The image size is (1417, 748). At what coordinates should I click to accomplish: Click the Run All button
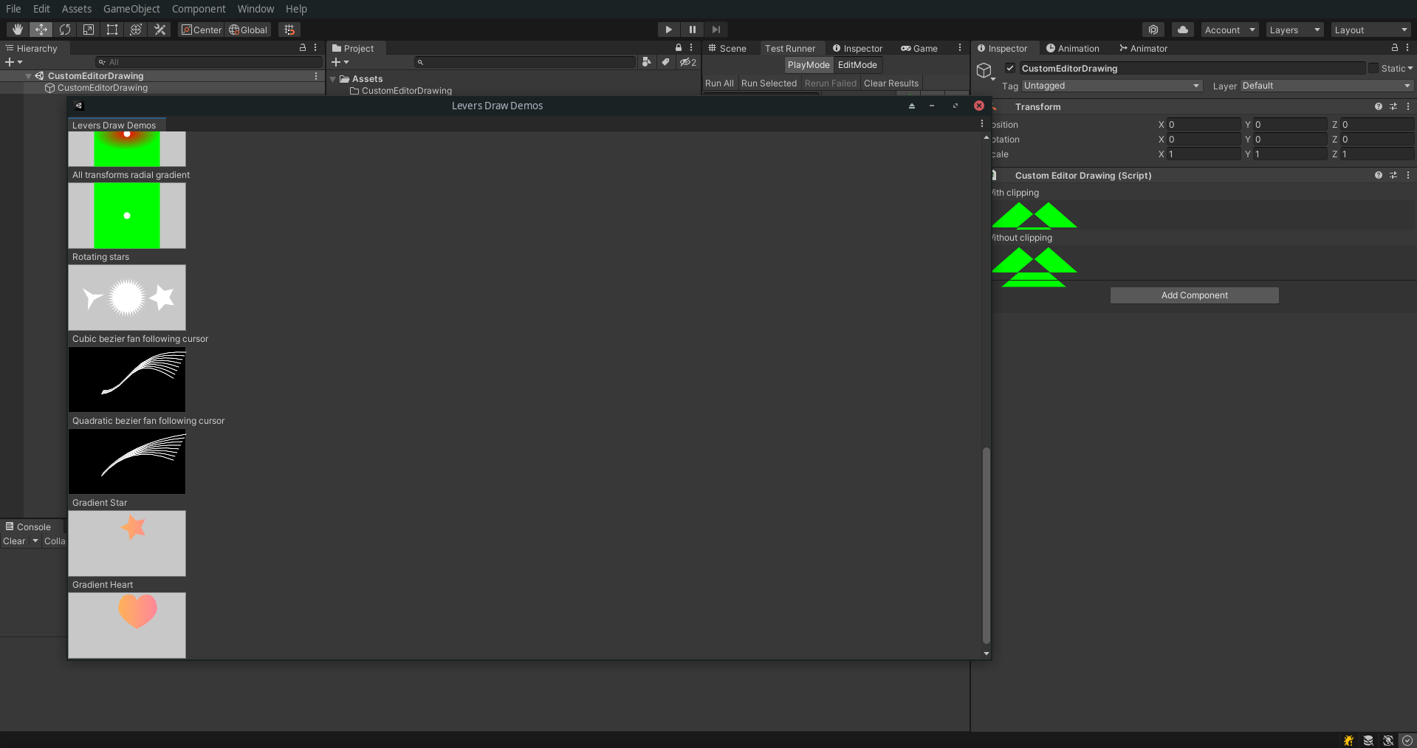tap(718, 83)
